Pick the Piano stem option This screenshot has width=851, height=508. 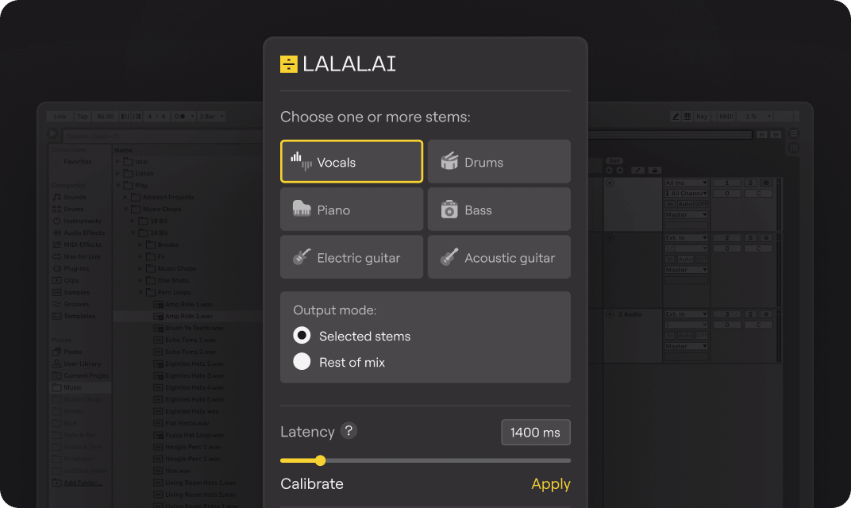click(351, 210)
